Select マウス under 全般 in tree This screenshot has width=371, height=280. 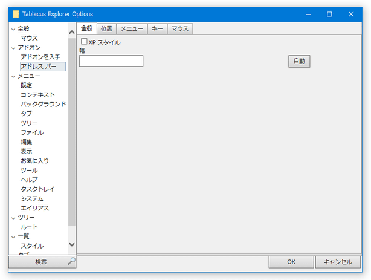tap(29, 38)
